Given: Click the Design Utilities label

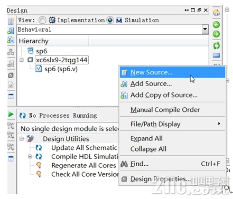Looking at the screenshot, I should [x=66, y=139].
